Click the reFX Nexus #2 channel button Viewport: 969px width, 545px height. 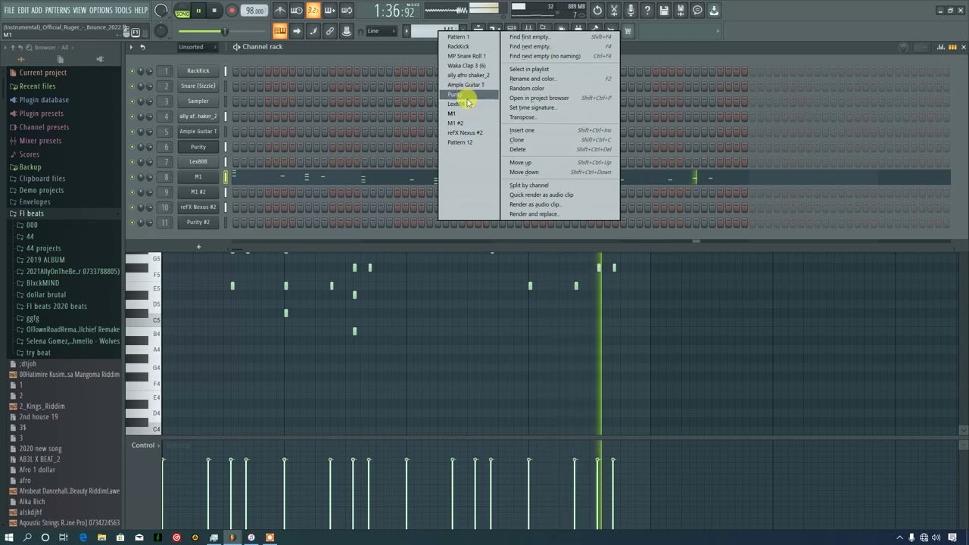click(x=198, y=207)
